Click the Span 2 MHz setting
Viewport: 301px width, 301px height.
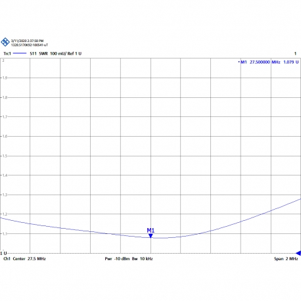tap(286, 259)
